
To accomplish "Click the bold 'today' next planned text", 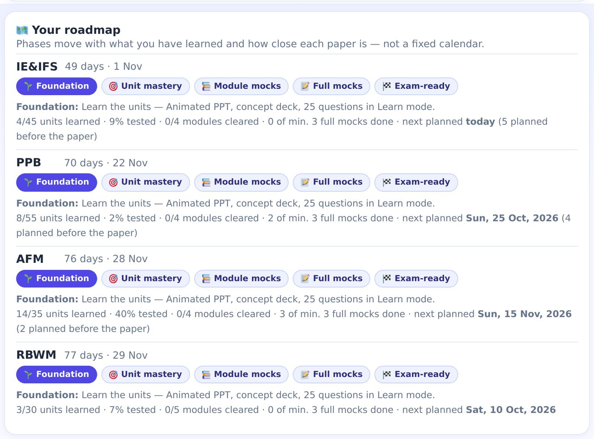I will (480, 122).
